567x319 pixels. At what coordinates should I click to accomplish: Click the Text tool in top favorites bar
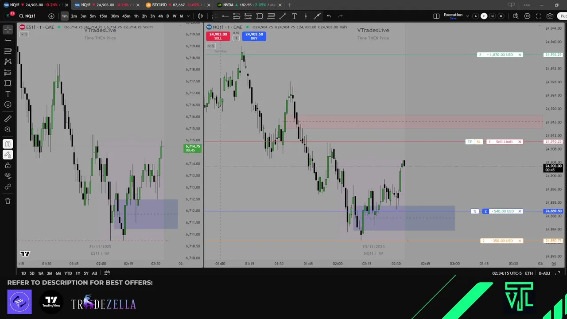294,16
